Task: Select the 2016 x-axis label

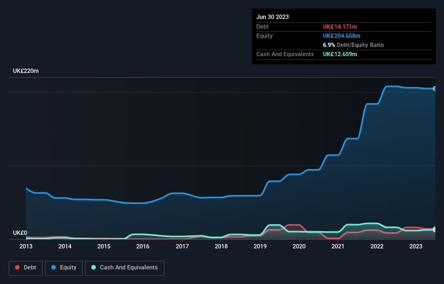Action: tap(143, 246)
